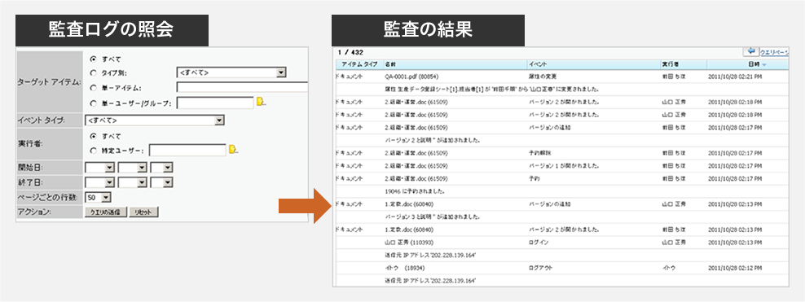Screen dimensions: 805x302
Task: Click timestamp 2011/10/28 02:12 PM
Action: tap(735, 268)
